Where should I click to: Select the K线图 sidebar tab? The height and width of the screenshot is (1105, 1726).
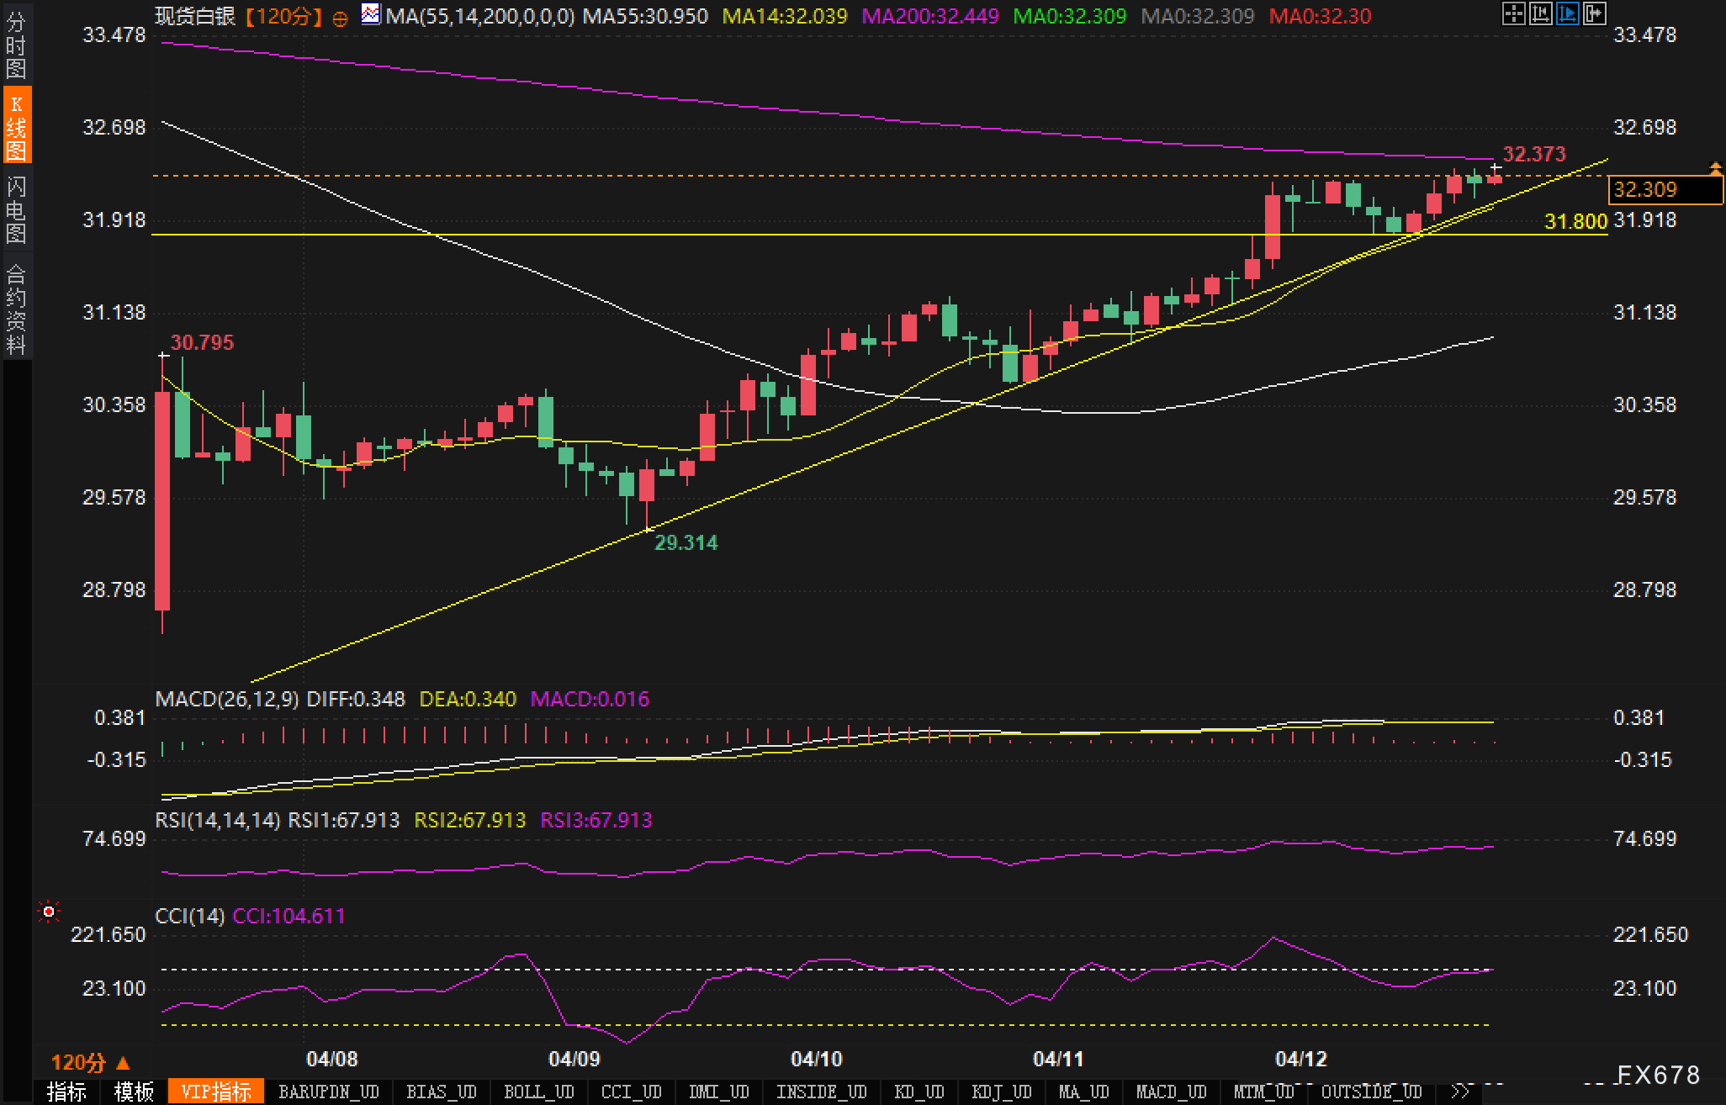[16, 126]
